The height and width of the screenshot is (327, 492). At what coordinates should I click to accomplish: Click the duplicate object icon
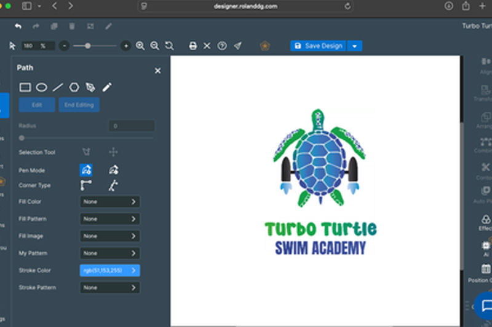tap(54, 26)
